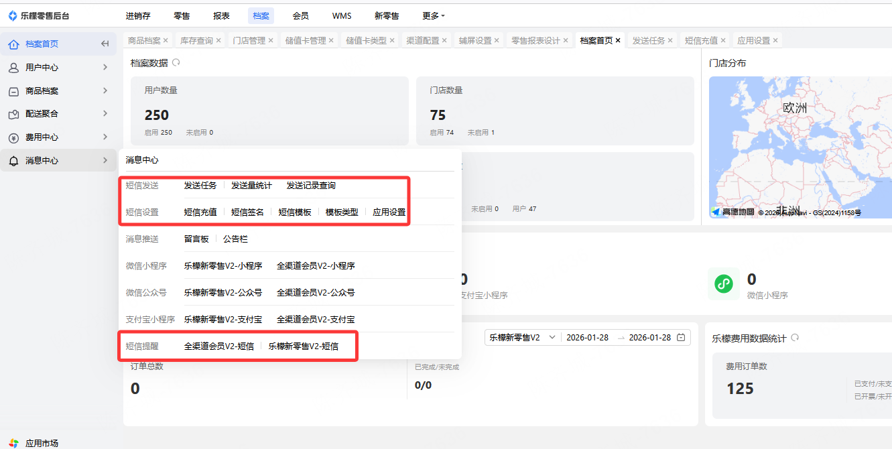Screen dimensions: 892x449
Task: Click 全渠道会员V2-公众号 link
Action: [x=316, y=293]
